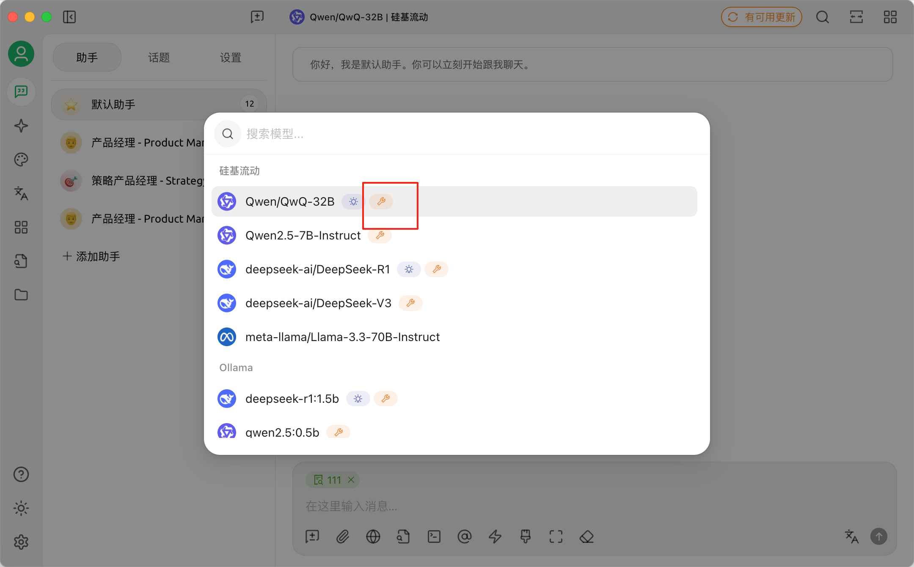Click the 有可用更新 update button
914x567 pixels.
pyautogui.click(x=762, y=17)
